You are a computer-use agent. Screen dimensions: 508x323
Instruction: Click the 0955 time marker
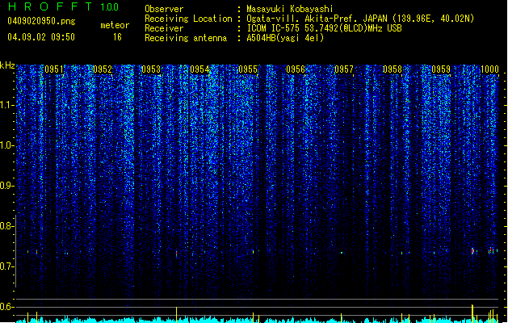[x=248, y=69]
